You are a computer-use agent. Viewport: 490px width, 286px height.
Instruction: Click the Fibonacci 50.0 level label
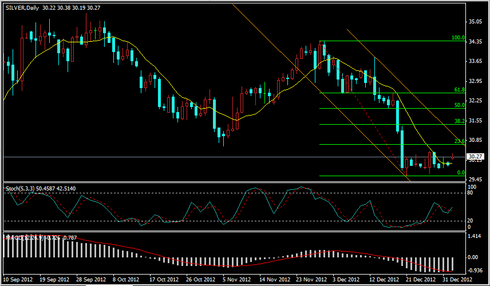tap(459, 105)
